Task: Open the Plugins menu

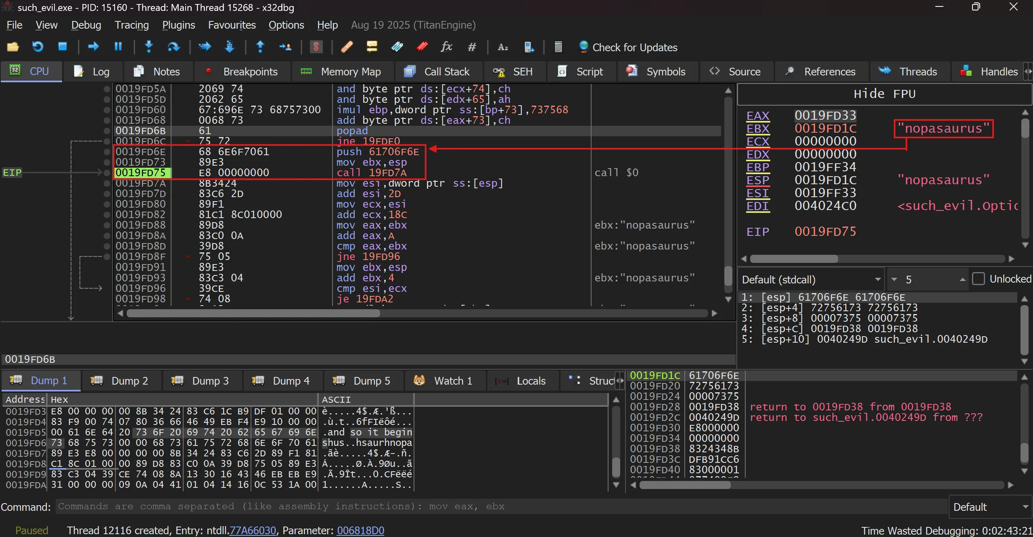Action: (178, 25)
